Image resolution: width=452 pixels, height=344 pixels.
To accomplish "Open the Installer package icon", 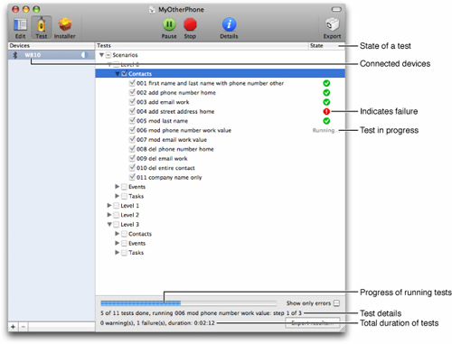I will tap(65, 28).
